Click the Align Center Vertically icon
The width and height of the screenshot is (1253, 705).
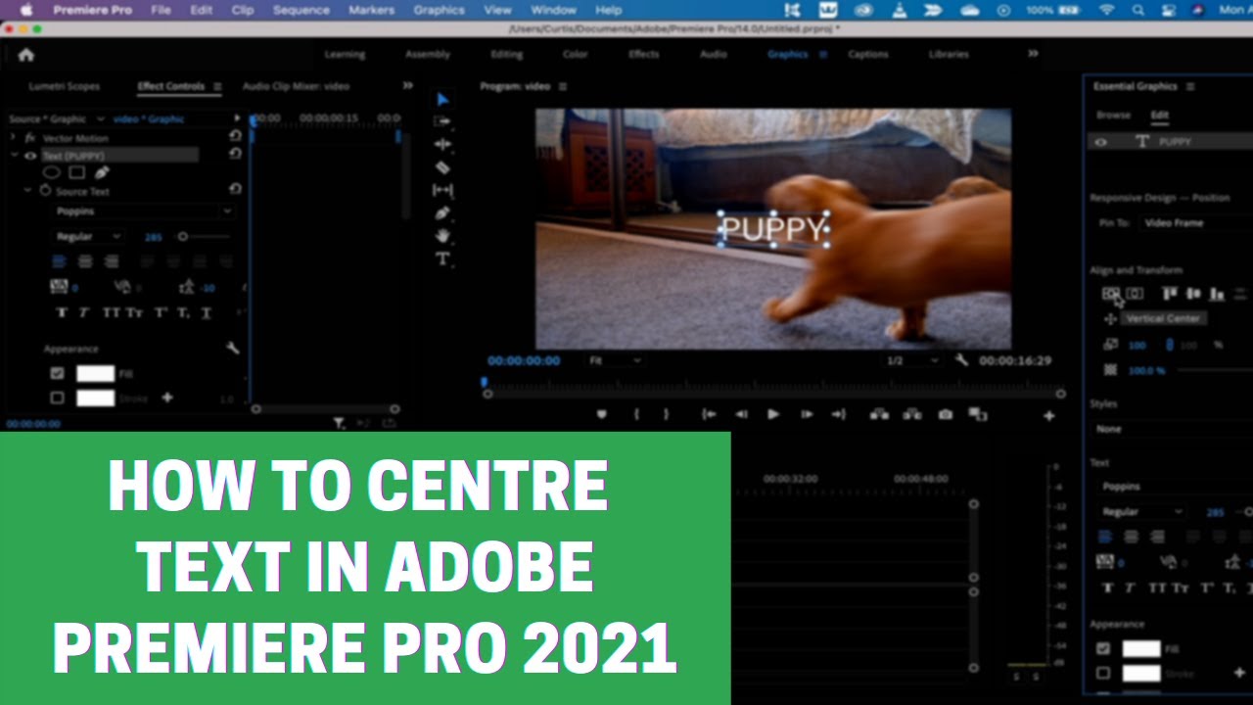(1192, 293)
